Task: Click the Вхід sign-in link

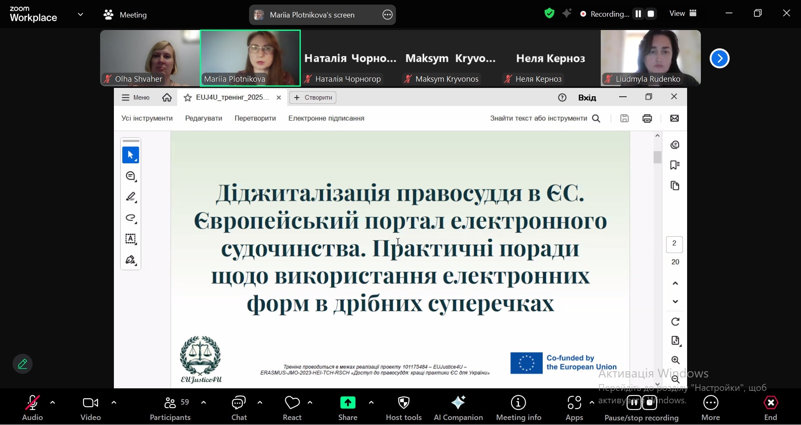Action: 587,98
